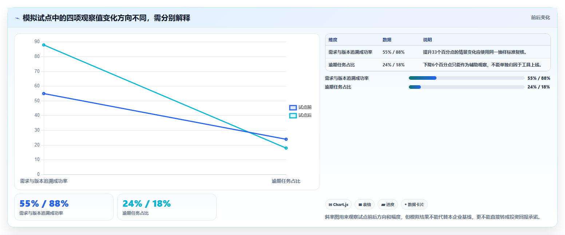
Task: Select the 进度 chip
Action: (x=388, y=205)
